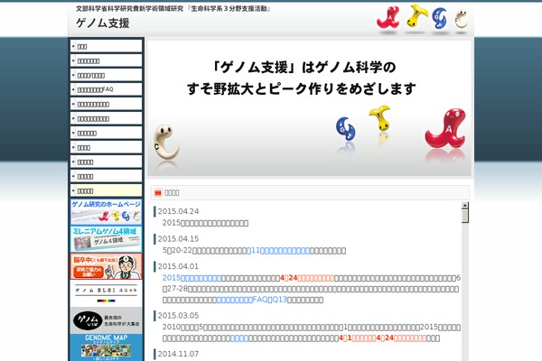
Task: Open the ゲノム支援 site title
Action: [103, 23]
